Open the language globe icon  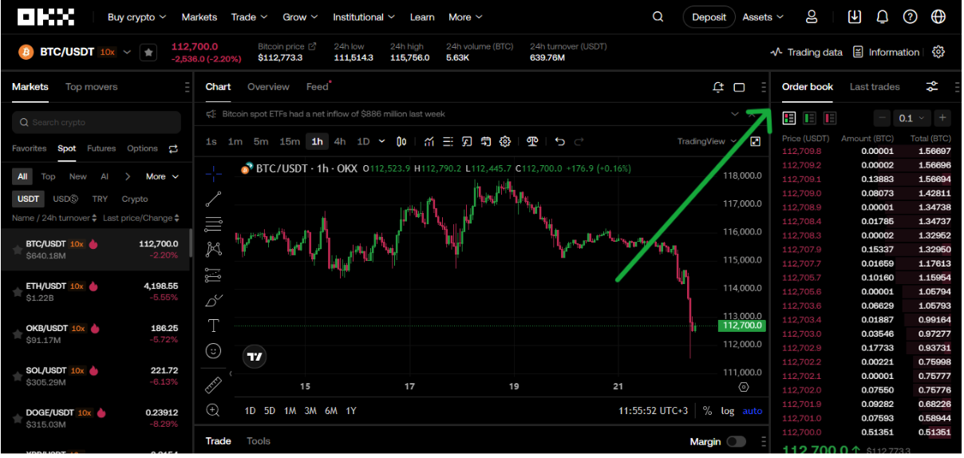tap(938, 17)
